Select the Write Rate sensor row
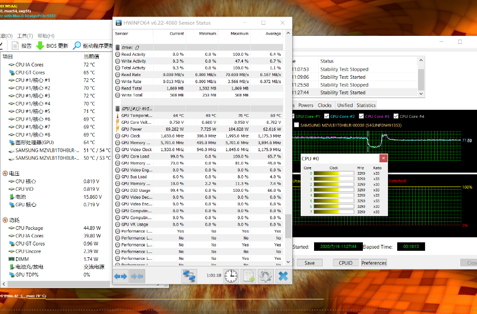The width and height of the screenshot is (477, 314). (x=198, y=81)
